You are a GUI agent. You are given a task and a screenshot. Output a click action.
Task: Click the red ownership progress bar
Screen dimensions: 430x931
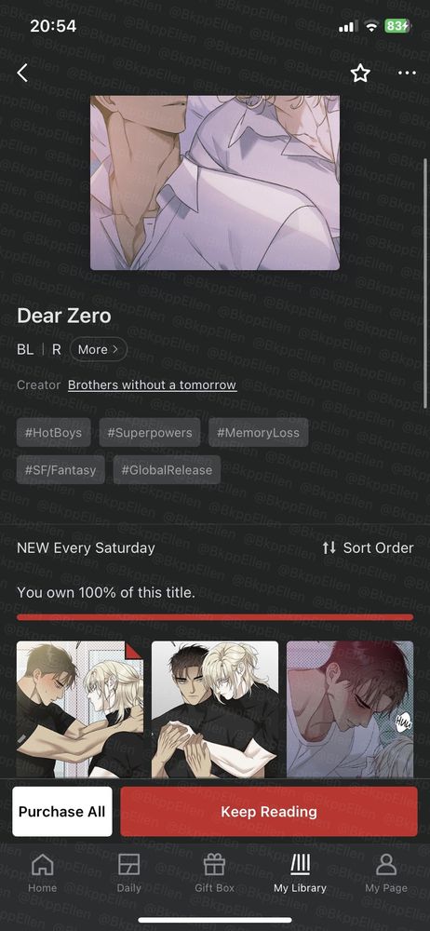click(215, 617)
